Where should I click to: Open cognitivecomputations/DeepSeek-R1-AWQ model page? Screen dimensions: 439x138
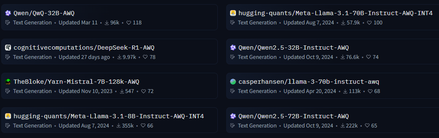(x=81, y=48)
